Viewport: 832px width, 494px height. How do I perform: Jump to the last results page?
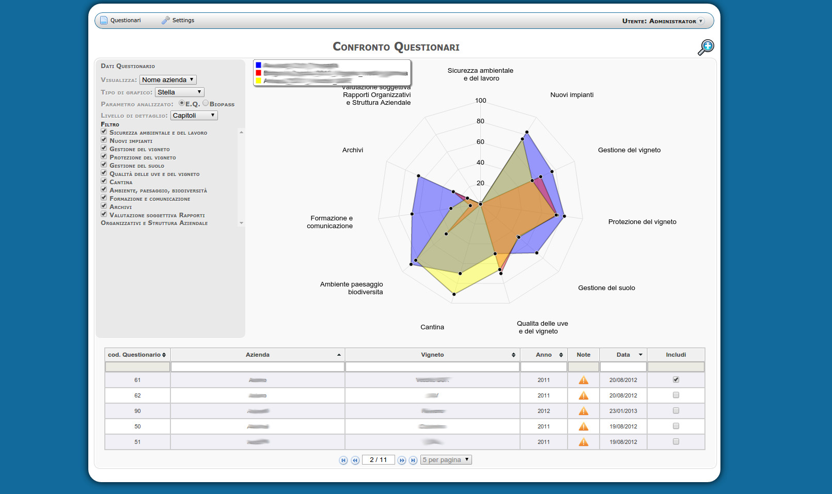click(x=413, y=460)
